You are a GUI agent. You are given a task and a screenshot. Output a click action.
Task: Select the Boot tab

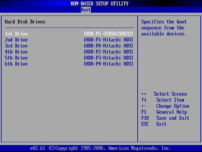pyautogui.click(x=86, y=10)
